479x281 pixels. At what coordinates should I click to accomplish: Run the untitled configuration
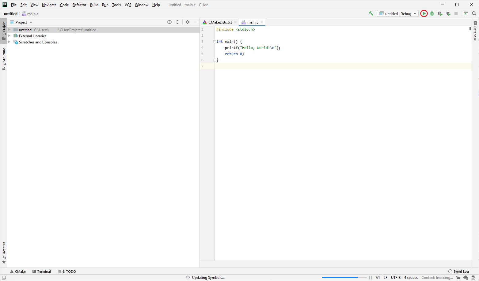424,13
